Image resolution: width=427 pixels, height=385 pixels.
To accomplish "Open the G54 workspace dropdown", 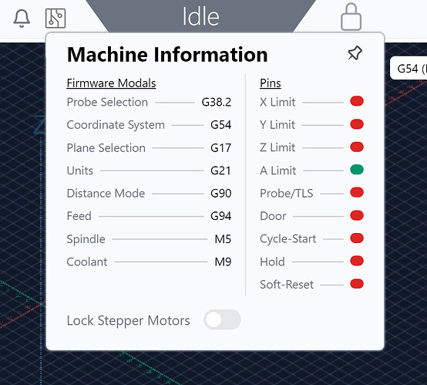I will [409, 68].
